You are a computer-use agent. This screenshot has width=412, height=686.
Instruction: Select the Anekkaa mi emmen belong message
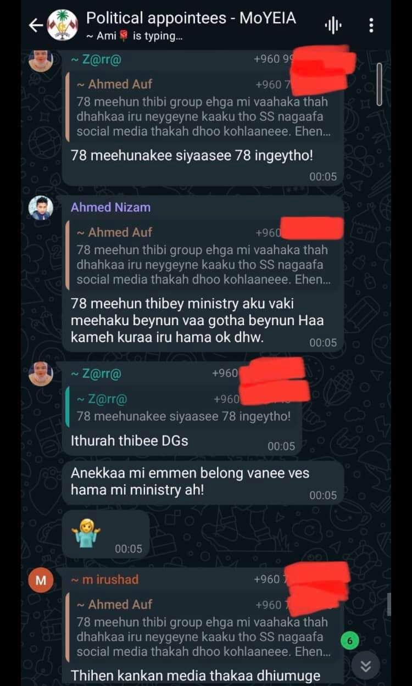[x=203, y=481]
